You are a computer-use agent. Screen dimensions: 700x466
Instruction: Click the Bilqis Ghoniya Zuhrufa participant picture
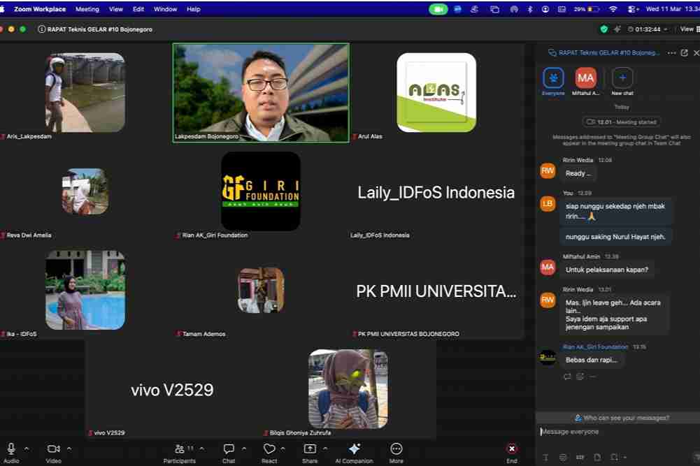coord(348,389)
